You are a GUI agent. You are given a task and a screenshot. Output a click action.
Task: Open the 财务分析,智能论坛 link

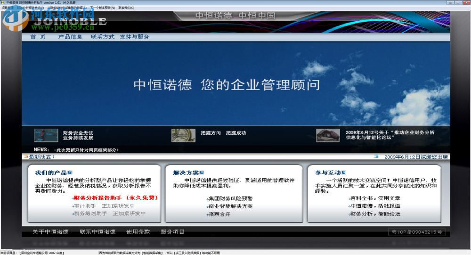(x=374, y=214)
